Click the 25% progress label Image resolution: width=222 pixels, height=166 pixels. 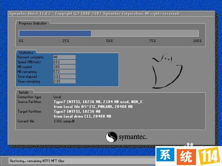(x=66, y=41)
